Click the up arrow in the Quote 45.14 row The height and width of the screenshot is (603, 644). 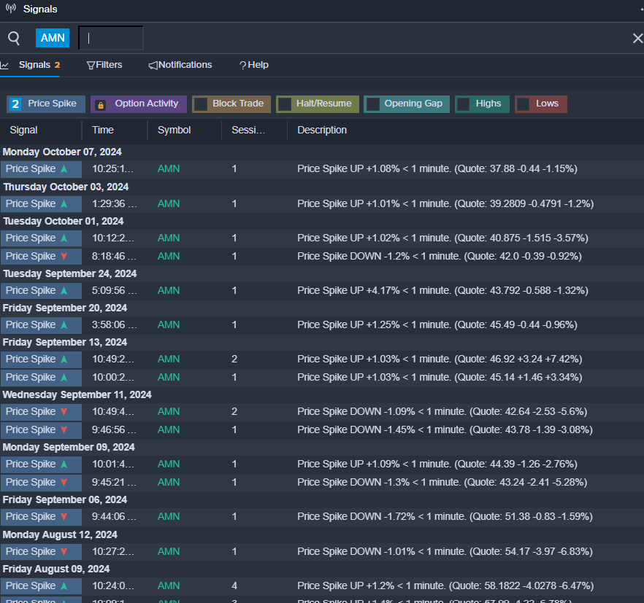coord(64,378)
